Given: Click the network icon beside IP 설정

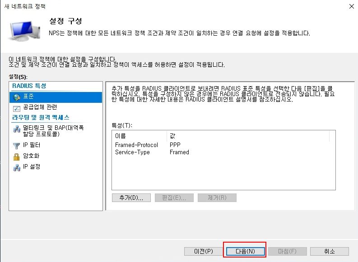Looking at the screenshot, I should (17, 167).
